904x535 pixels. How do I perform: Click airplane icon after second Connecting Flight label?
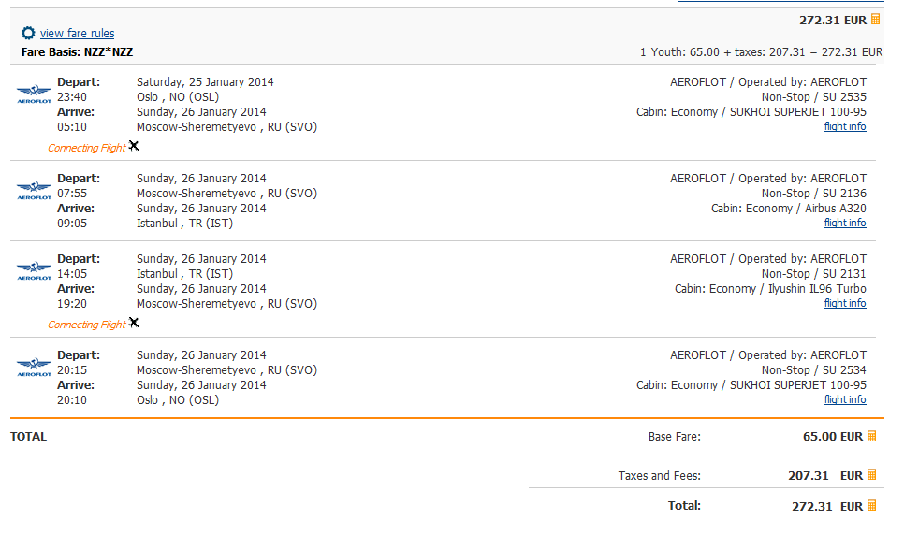(x=134, y=323)
